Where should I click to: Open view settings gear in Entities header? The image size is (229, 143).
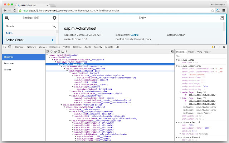54,18
